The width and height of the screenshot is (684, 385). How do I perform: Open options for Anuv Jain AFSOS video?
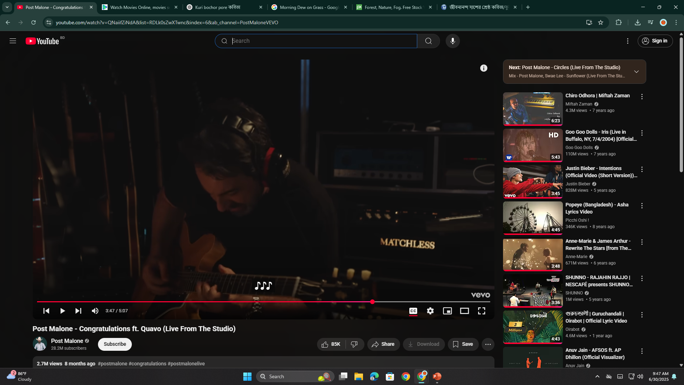(642, 351)
